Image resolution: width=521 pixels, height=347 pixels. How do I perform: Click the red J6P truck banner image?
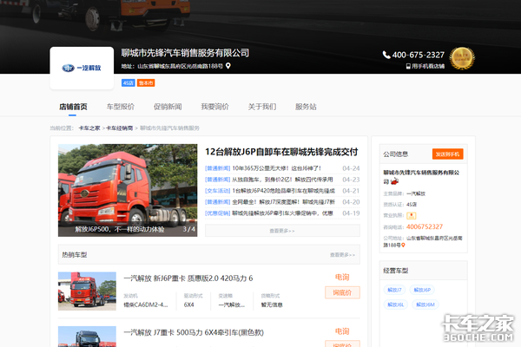pyautogui.click(x=126, y=189)
